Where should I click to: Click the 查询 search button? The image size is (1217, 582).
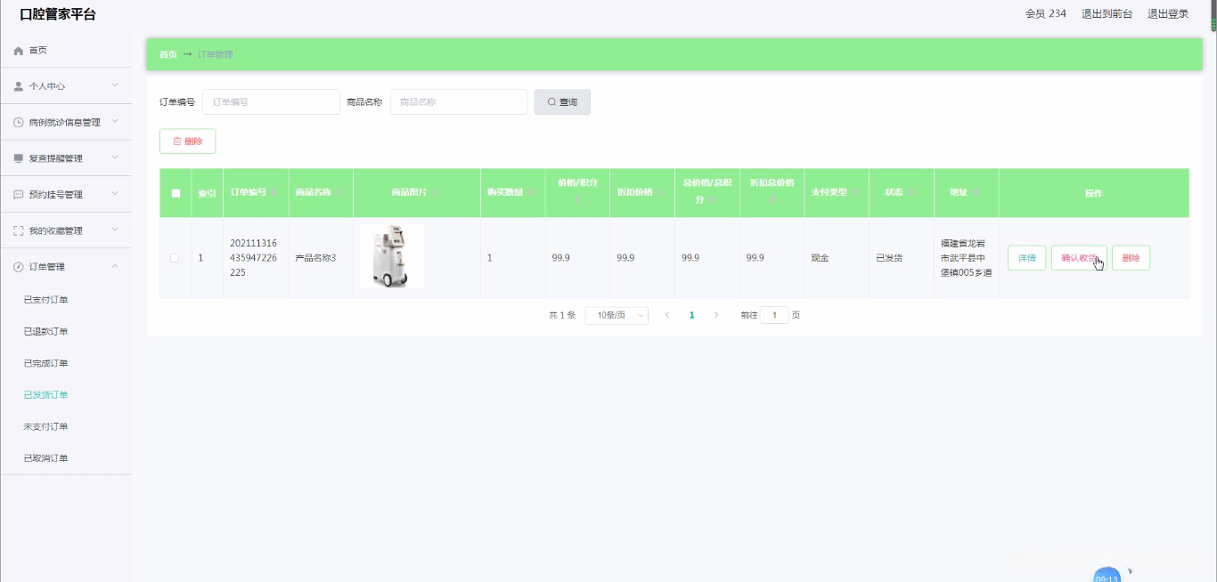pos(562,102)
